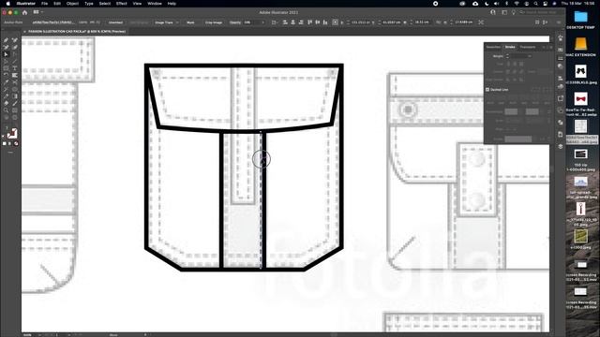Click horizontal align right icon in control bar
Screen dimensions: 600x337
tap(301, 22)
